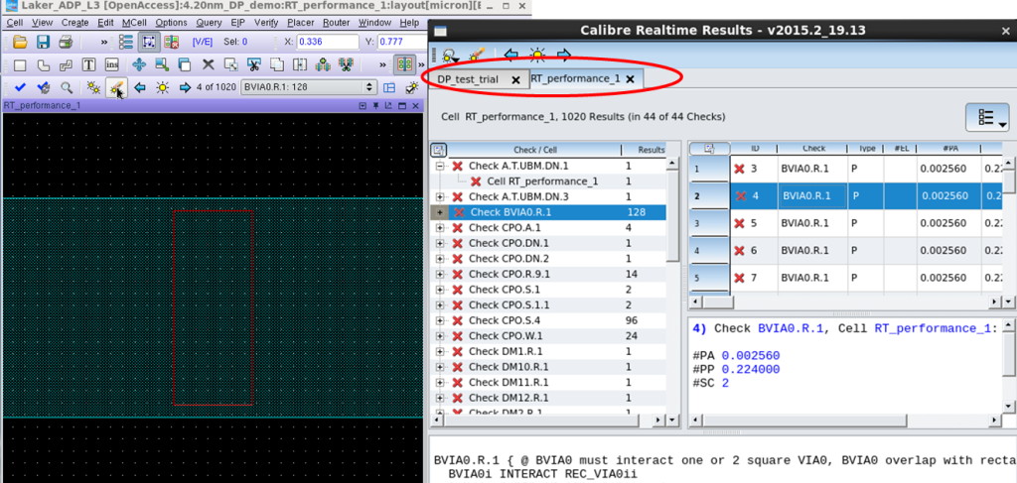The height and width of the screenshot is (483, 1017).
Task: Select the create polygon tool
Action: click(43, 64)
